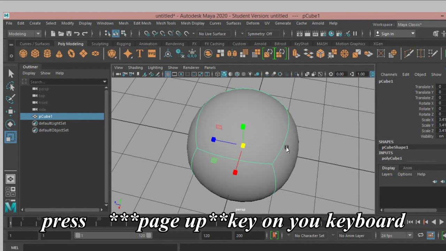Click the Bevel shelf icon
This screenshot has height=251, width=446.
pos(321,54)
